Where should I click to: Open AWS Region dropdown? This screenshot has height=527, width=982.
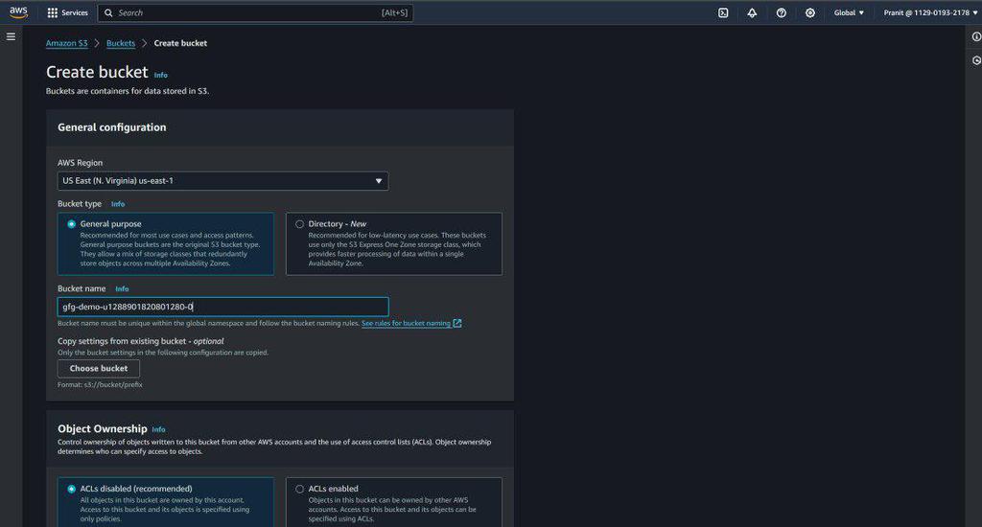pyautogui.click(x=222, y=181)
